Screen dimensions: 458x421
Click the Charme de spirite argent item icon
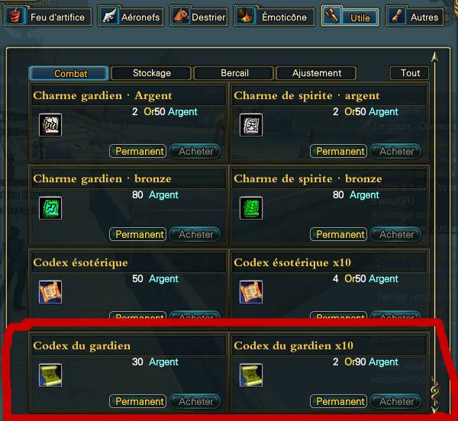pyautogui.click(x=251, y=125)
